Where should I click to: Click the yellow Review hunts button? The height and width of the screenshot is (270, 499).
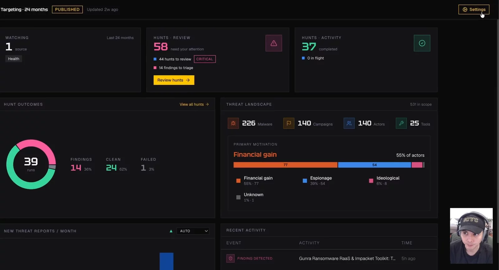tap(174, 80)
